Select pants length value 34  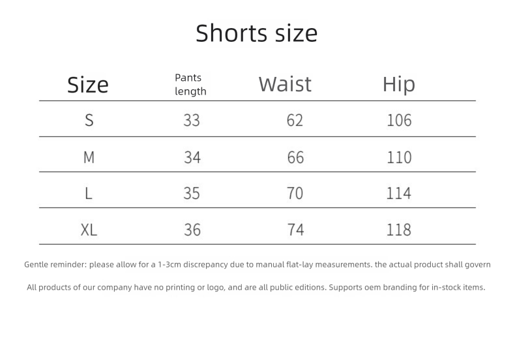pyautogui.click(x=192, y=157)
